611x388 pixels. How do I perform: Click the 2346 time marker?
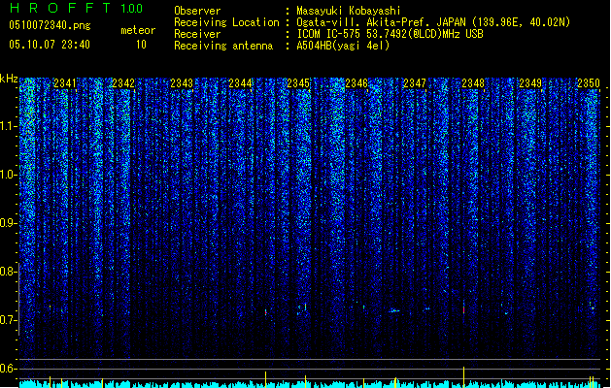[356, 83]
